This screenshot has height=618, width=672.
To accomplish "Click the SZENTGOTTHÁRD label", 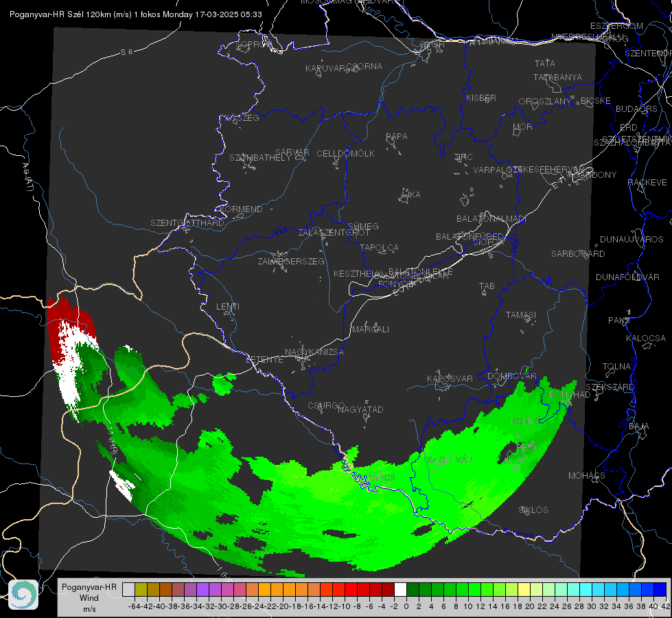I will (x=187, y=223).
